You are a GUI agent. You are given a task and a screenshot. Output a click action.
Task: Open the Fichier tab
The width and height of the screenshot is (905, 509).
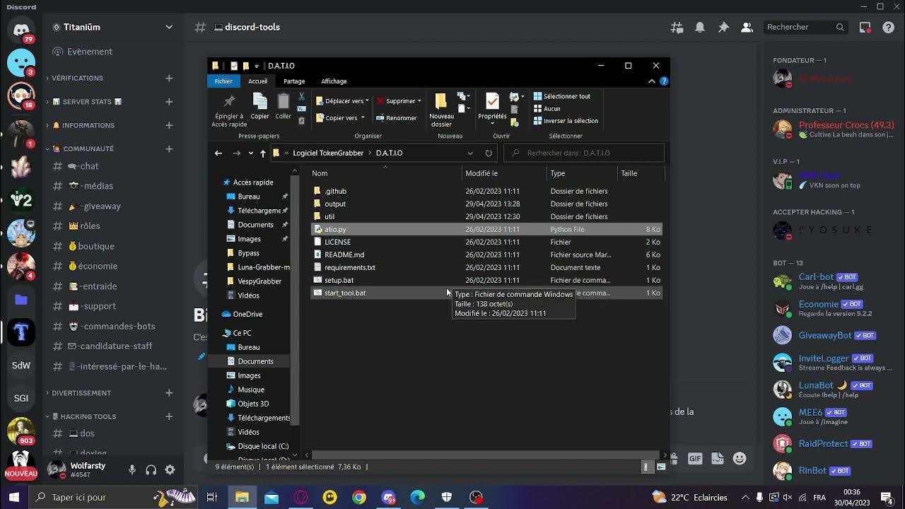223,81
